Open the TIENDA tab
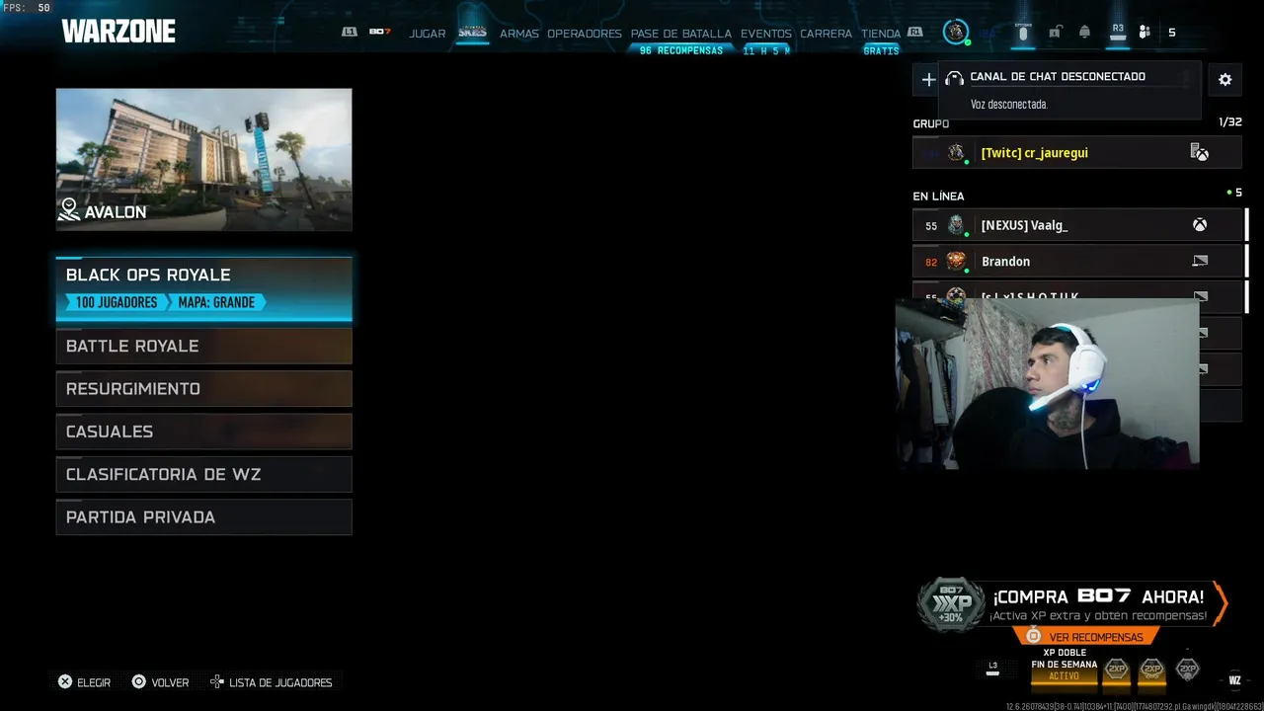The height and width of the screenshot is (711, 1264). [881, 34]
